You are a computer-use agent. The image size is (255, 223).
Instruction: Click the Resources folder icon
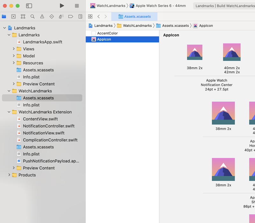[19, 63]
